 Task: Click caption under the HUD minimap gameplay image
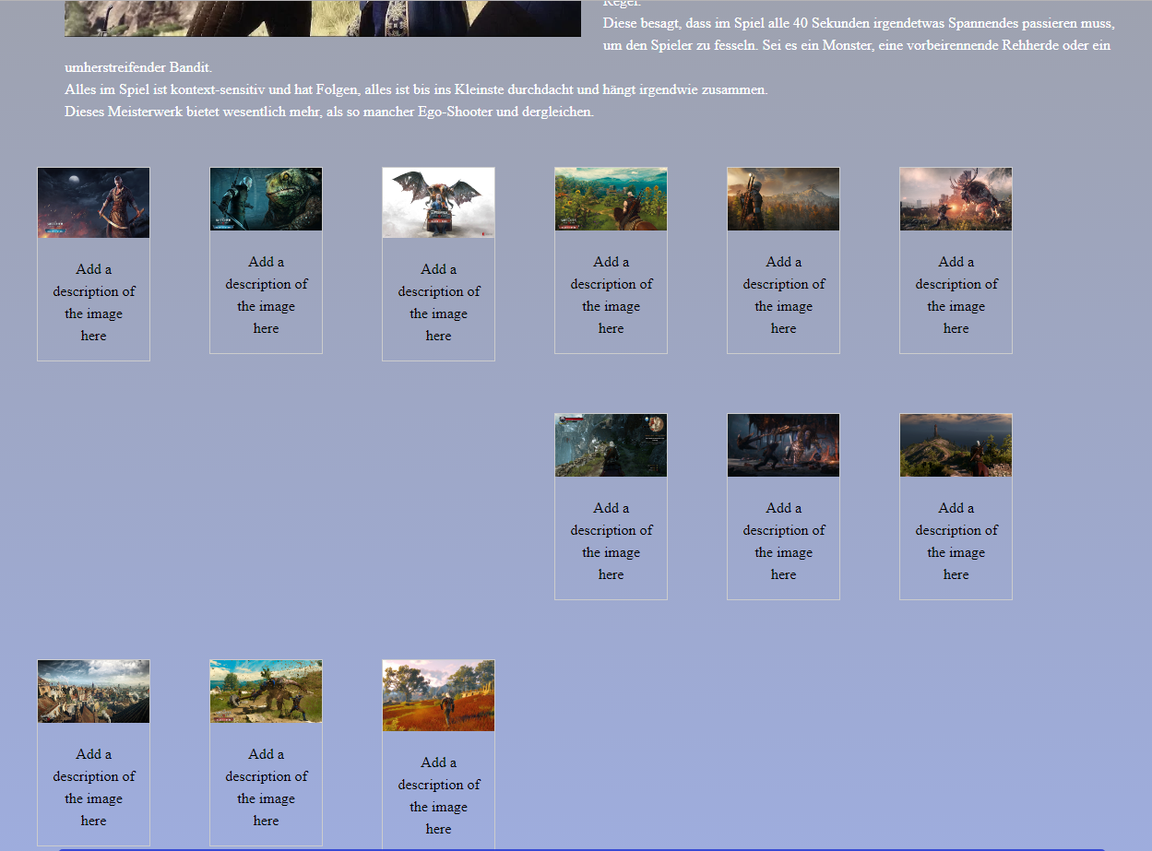pyautogui.click(x=611, y=541)
